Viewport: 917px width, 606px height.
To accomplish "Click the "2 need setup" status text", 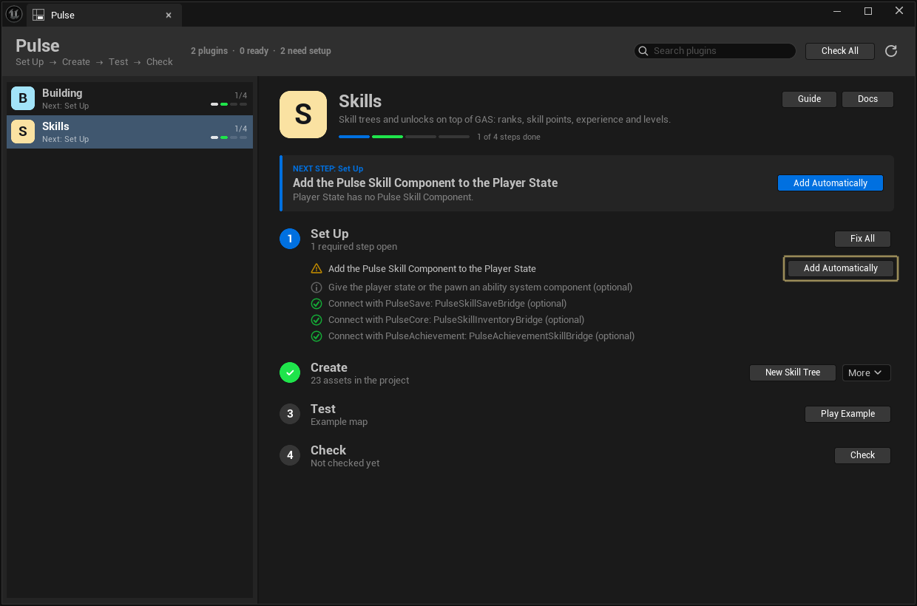I will point(305,51).
